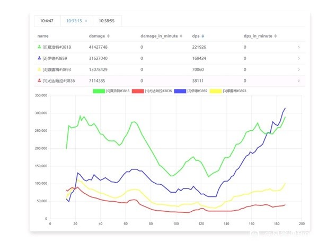Sort table by damage column
The height and width of the screenshot is (243, 318).
[109, 36]
